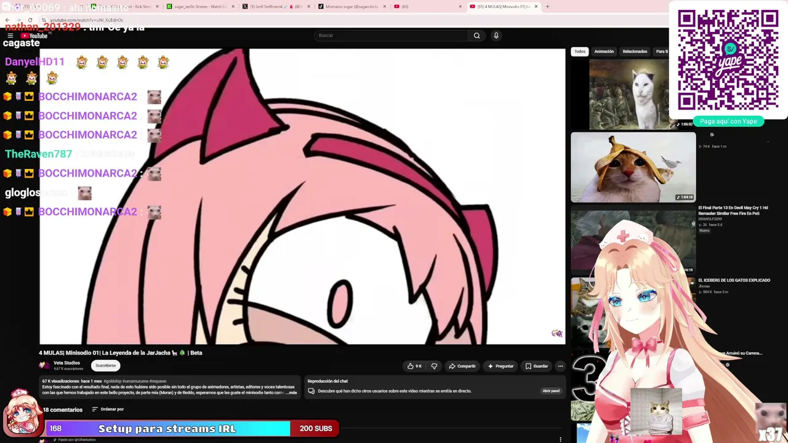The height and width of the screenshot is (443, 788).
Task: Open the banana-peel cat video thumbnail
Action: pyautogui.click(x=633, y=167)
